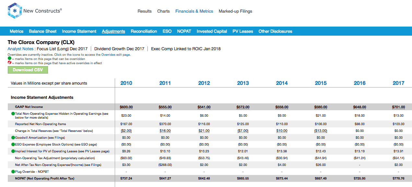Click the 2015 year column header
412x187 pixels.
[x=321, y=83]
